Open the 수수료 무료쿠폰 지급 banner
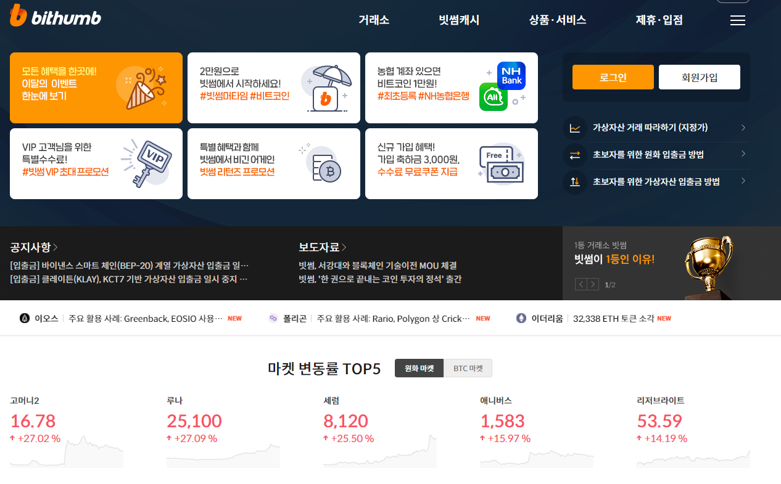This screenshot has width=781, height=484. click(452, 163)
